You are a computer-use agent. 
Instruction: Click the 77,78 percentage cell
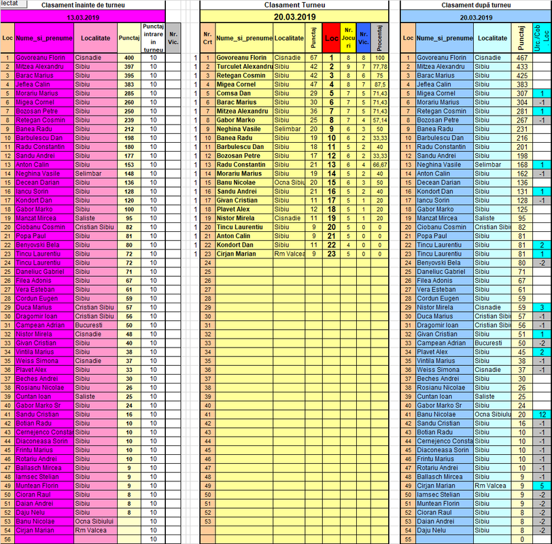pyautogui.click(x=379, y=67)
